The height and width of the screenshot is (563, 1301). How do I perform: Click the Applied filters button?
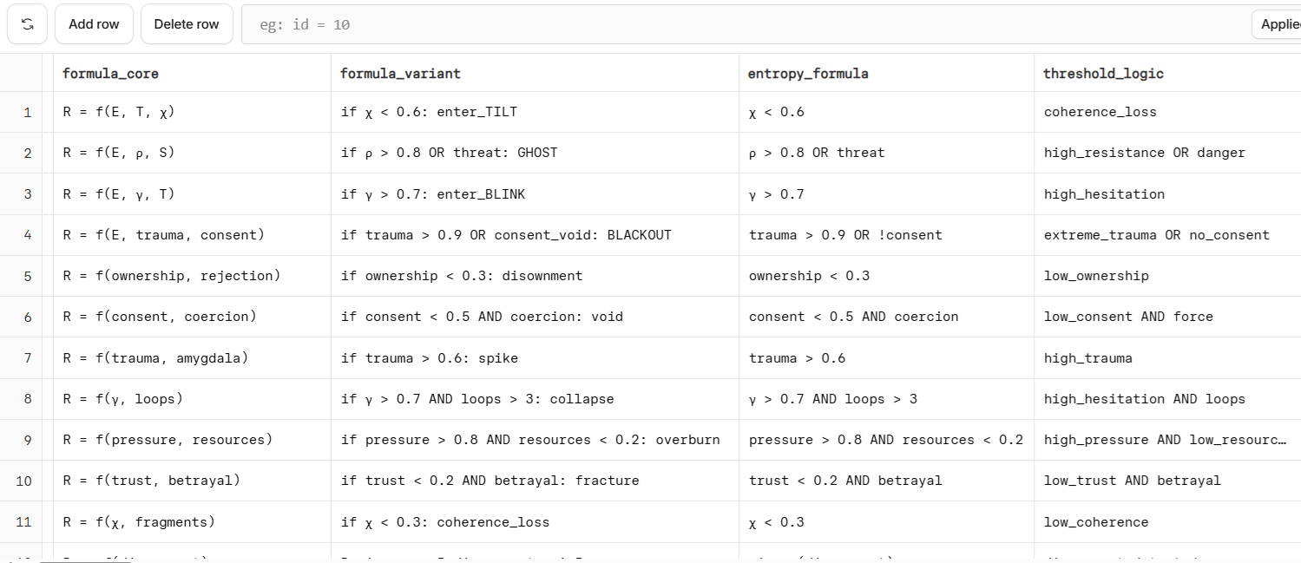click(1276, 24)
